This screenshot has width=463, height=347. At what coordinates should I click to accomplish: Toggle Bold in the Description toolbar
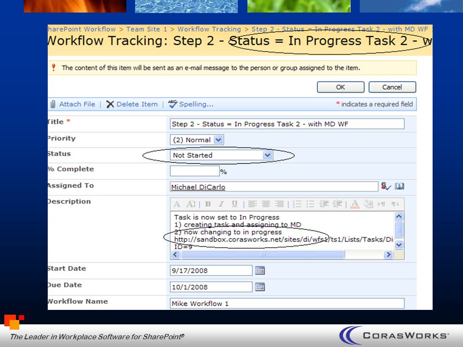pos(208,204)
